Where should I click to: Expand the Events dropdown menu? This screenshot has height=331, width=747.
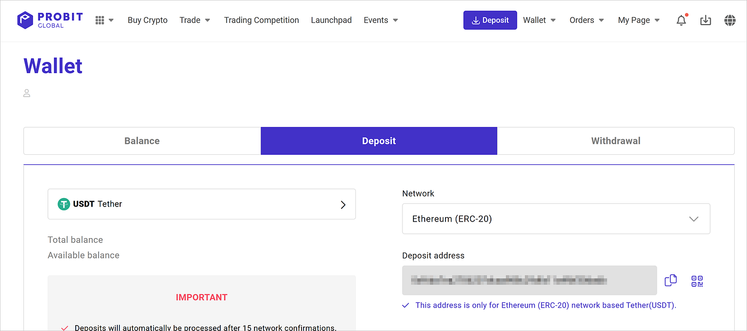click(381, 20)
